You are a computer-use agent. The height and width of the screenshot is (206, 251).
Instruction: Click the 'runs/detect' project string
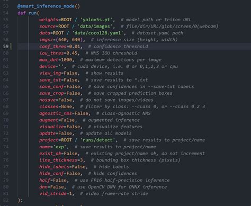[97, 140]
